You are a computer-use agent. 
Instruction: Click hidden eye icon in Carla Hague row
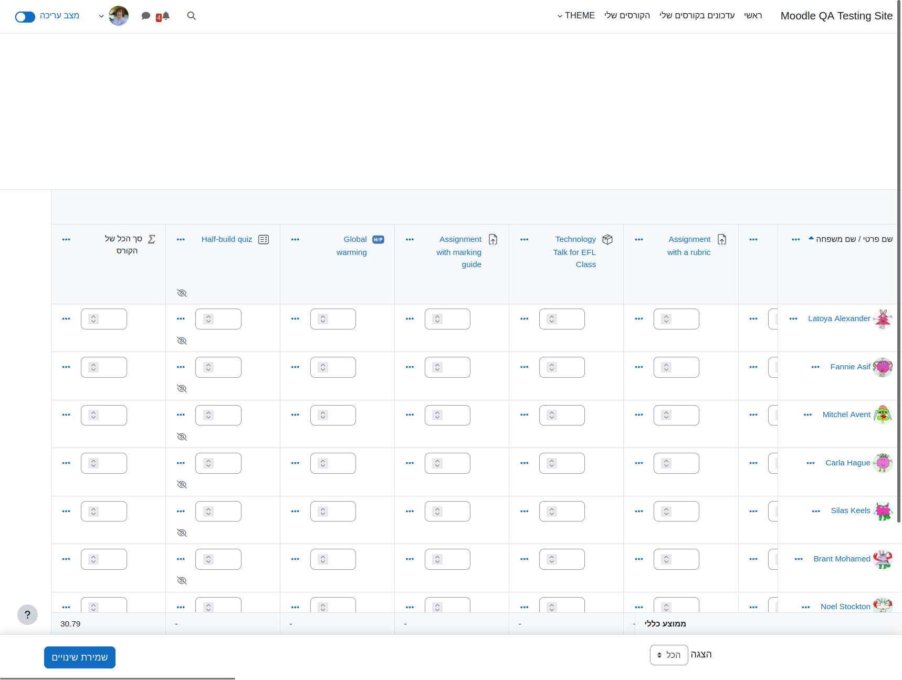pos(182,484)
